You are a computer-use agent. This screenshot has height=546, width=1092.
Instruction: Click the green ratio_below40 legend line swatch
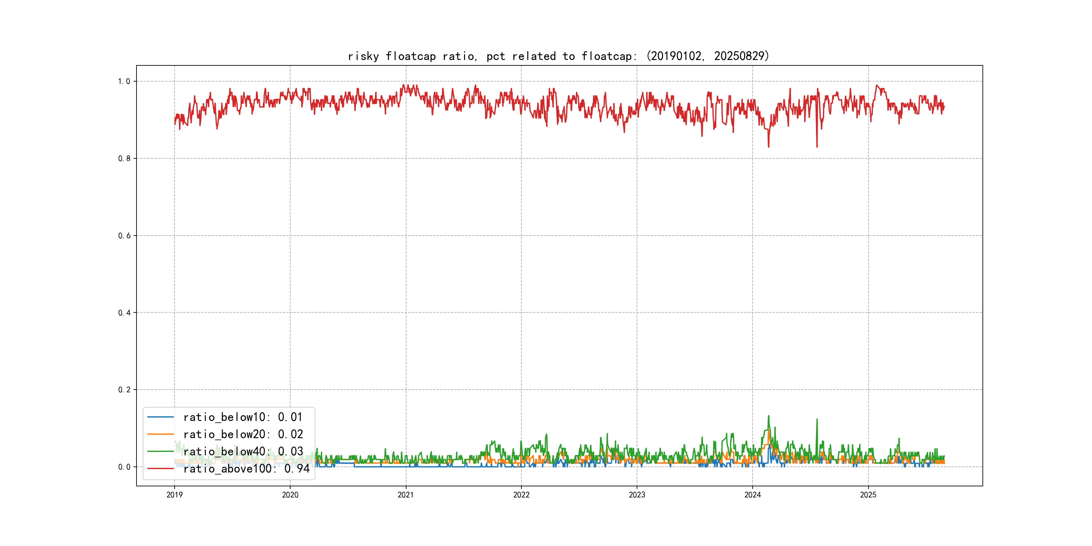pos(160,452)
